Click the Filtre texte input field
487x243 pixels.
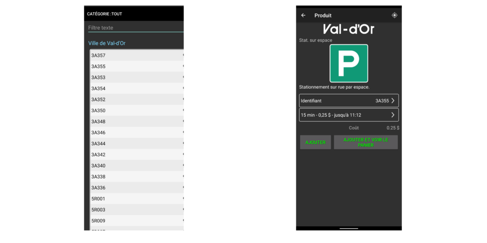(136, 28)
